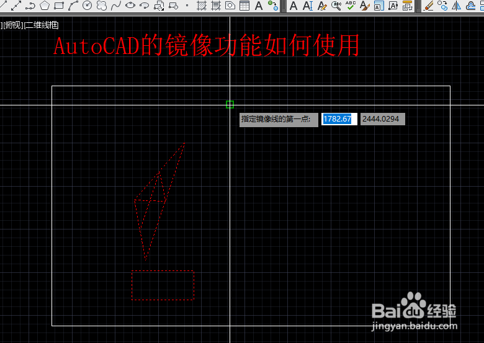
Task: Select the Ellipse tool
Action: click(130, 6)
